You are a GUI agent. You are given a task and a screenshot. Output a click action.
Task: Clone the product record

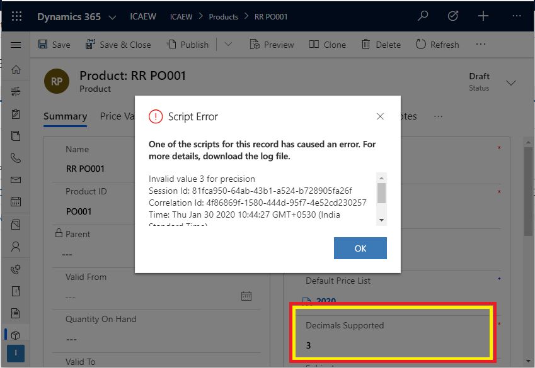327,45
